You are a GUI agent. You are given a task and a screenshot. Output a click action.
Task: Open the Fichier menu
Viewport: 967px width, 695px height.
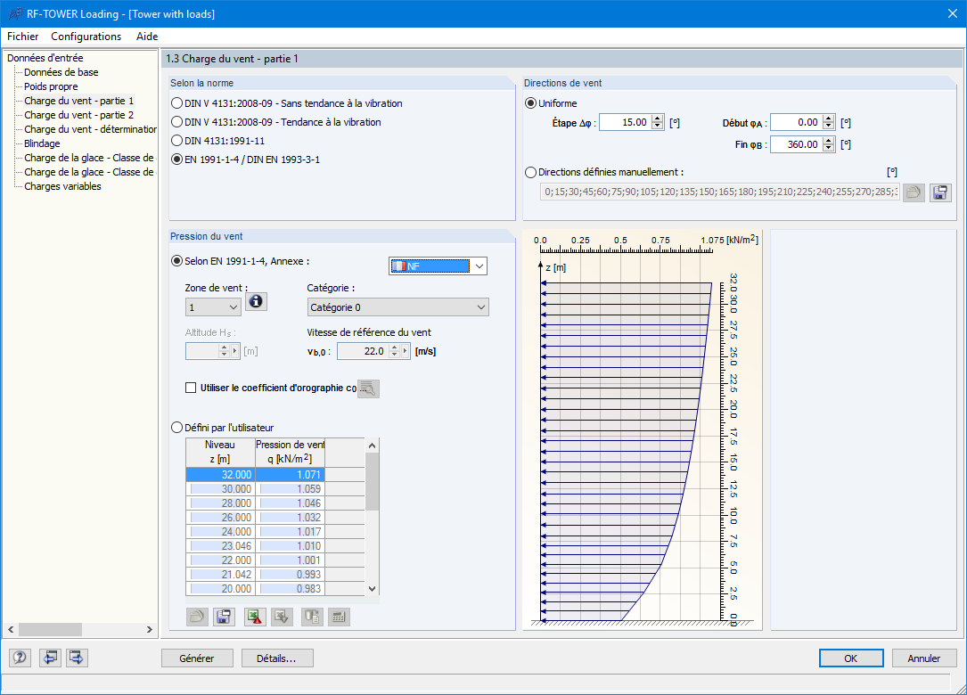point(23,37)
